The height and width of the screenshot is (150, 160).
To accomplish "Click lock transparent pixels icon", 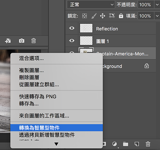I will (x=85, y=16).
